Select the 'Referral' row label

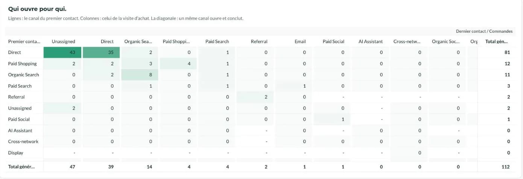(x=17, y=97)
